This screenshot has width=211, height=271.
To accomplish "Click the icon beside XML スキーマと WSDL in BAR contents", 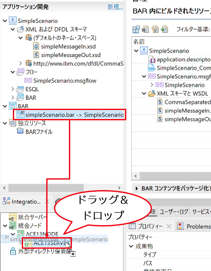I will point(152,93).
